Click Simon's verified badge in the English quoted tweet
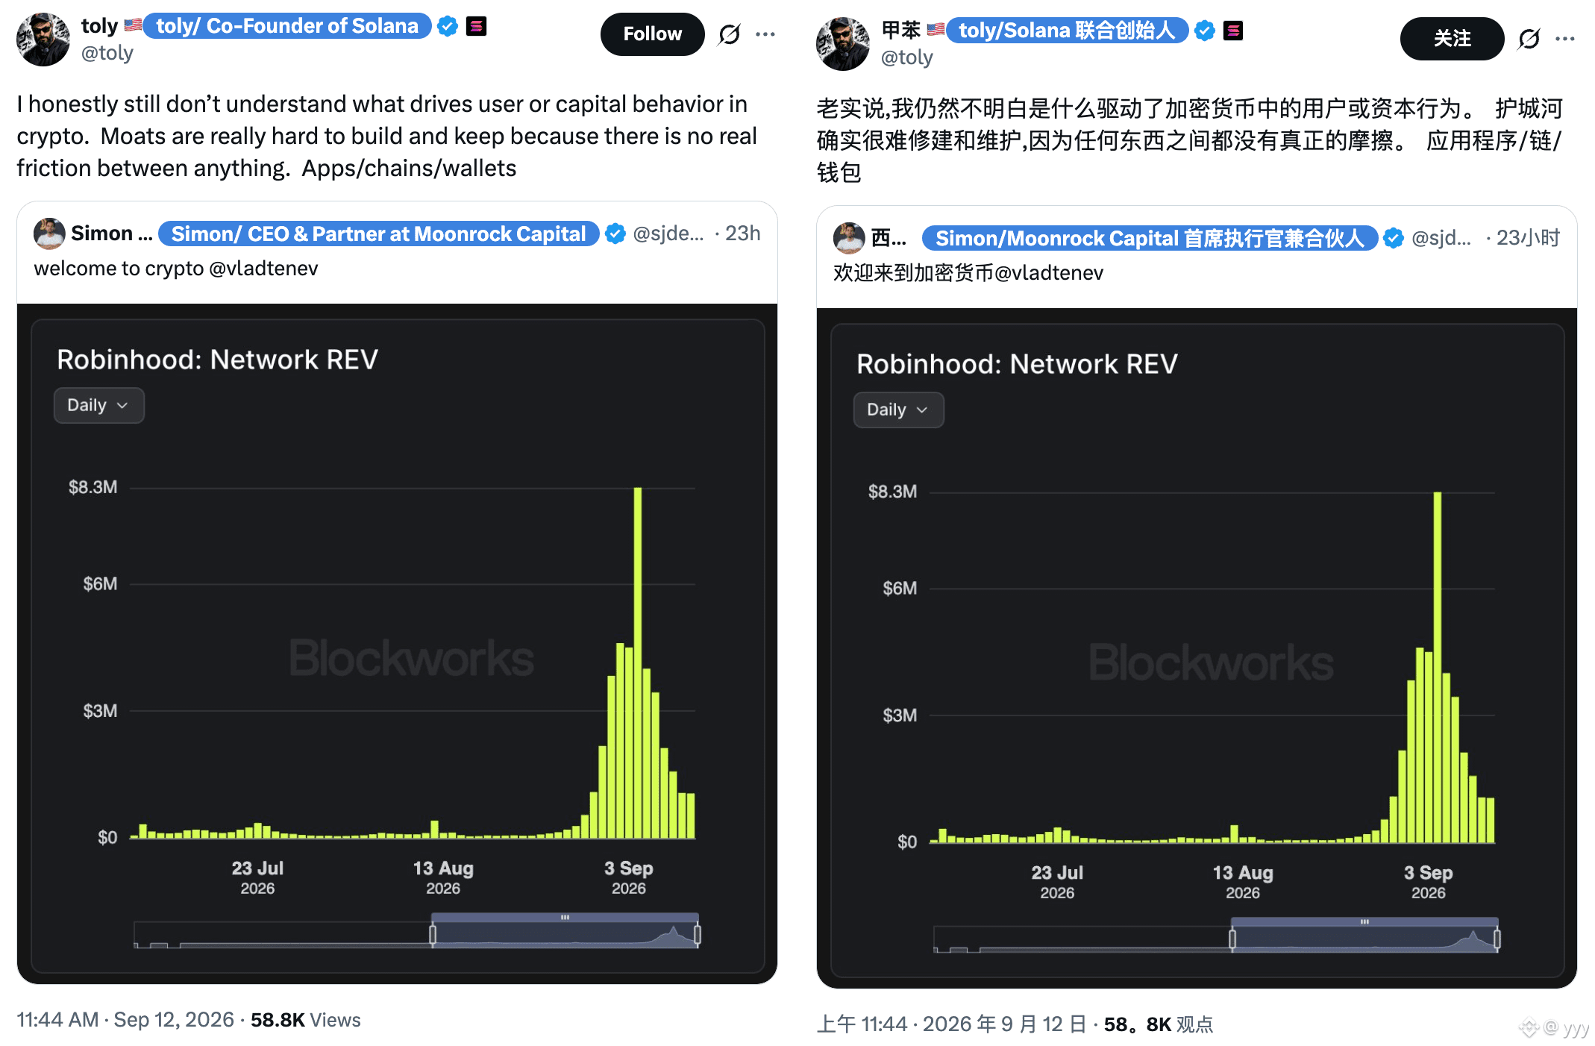The width and height of the screenshot is (1595, 1046). [615, 234]
